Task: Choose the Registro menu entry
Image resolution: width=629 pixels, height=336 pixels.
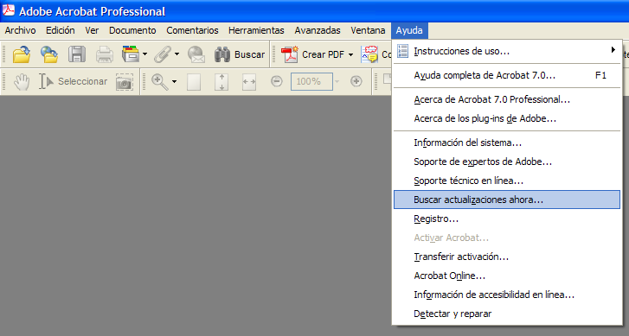Action: click(x=507, y=219)
